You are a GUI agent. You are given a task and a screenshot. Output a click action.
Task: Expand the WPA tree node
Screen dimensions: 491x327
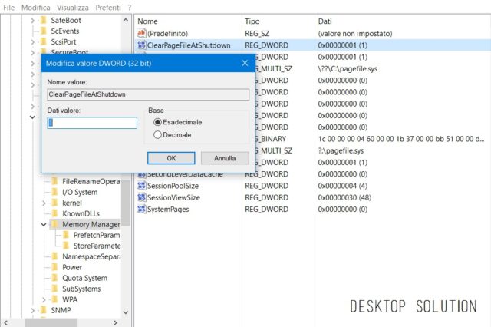tap(43, 299)
